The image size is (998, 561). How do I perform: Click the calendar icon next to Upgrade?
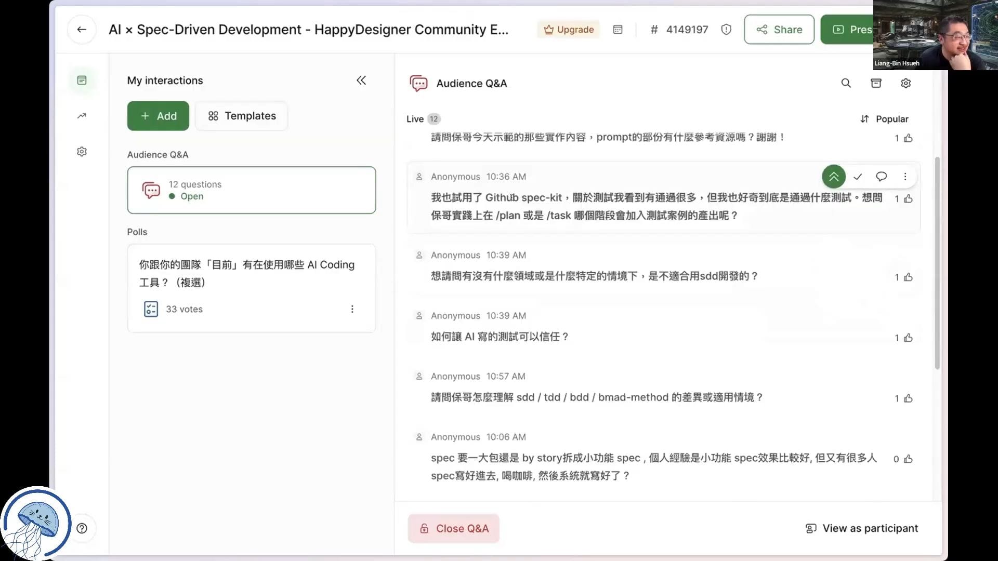click(618, 30)
